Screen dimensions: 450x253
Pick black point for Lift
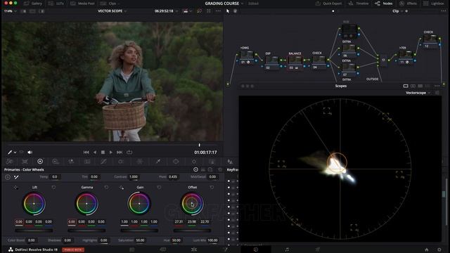(x=15, y=188)
